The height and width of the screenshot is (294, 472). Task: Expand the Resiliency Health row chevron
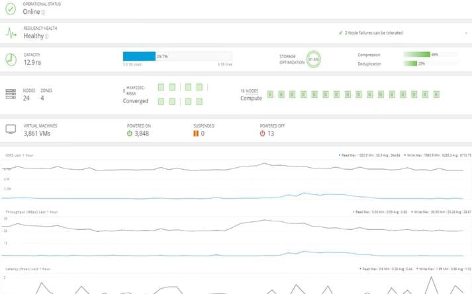[x=466, y=33]
